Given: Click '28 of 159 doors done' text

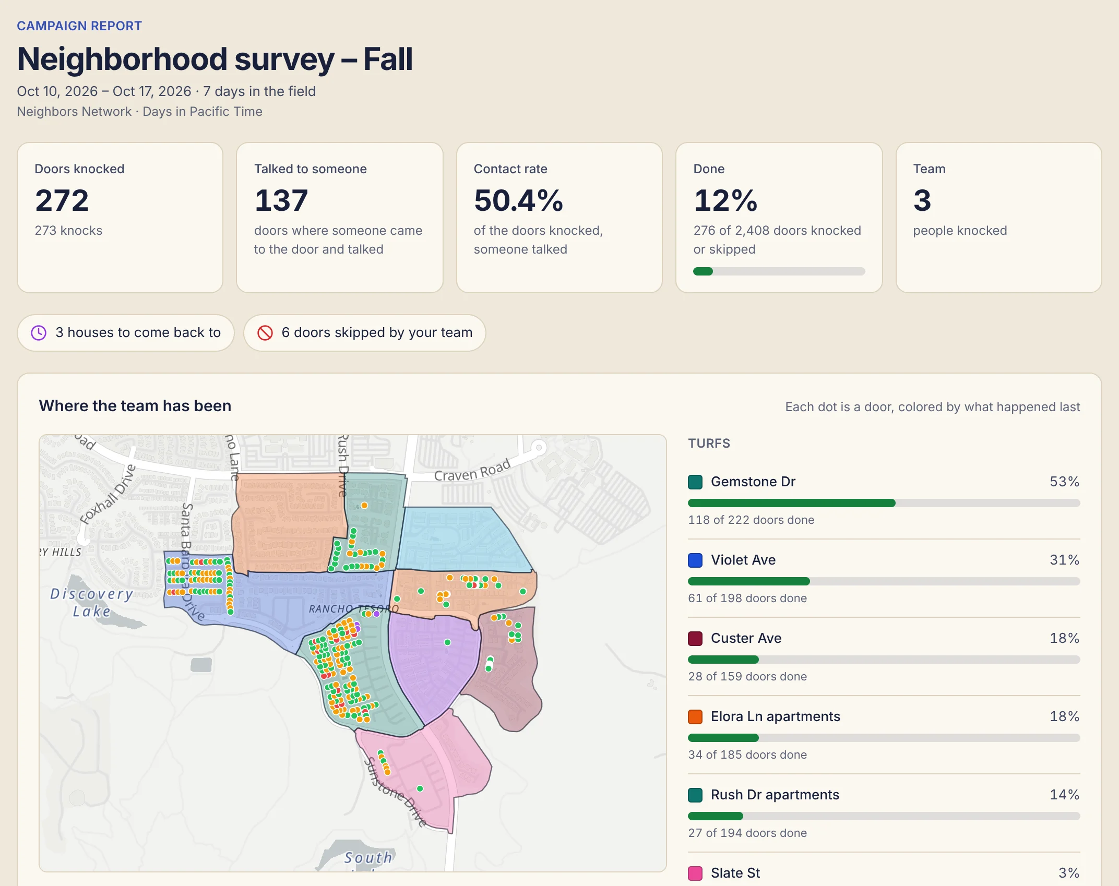Looking at the screenshot, I should coord(747,676).
